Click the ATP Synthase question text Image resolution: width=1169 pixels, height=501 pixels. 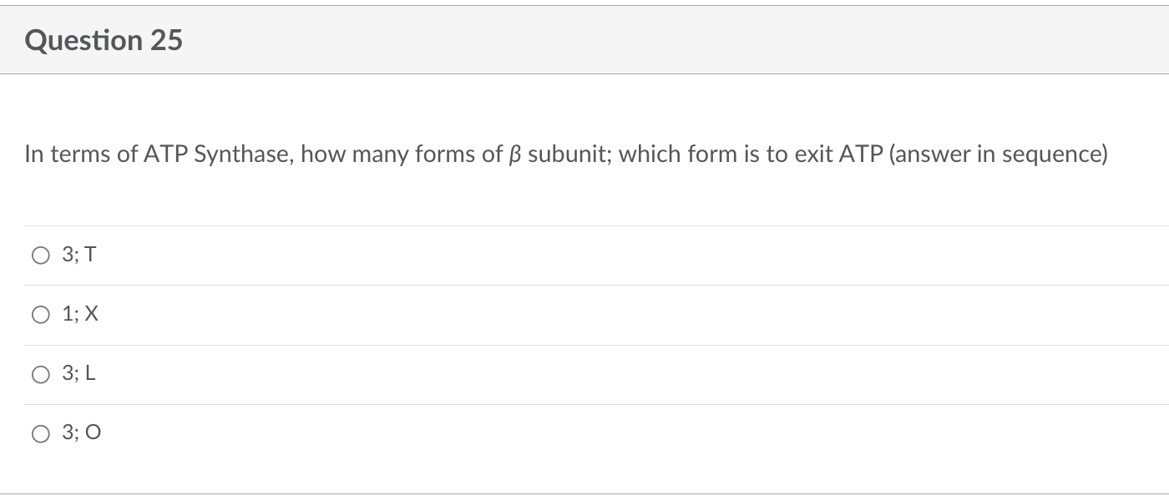point(566,154)
